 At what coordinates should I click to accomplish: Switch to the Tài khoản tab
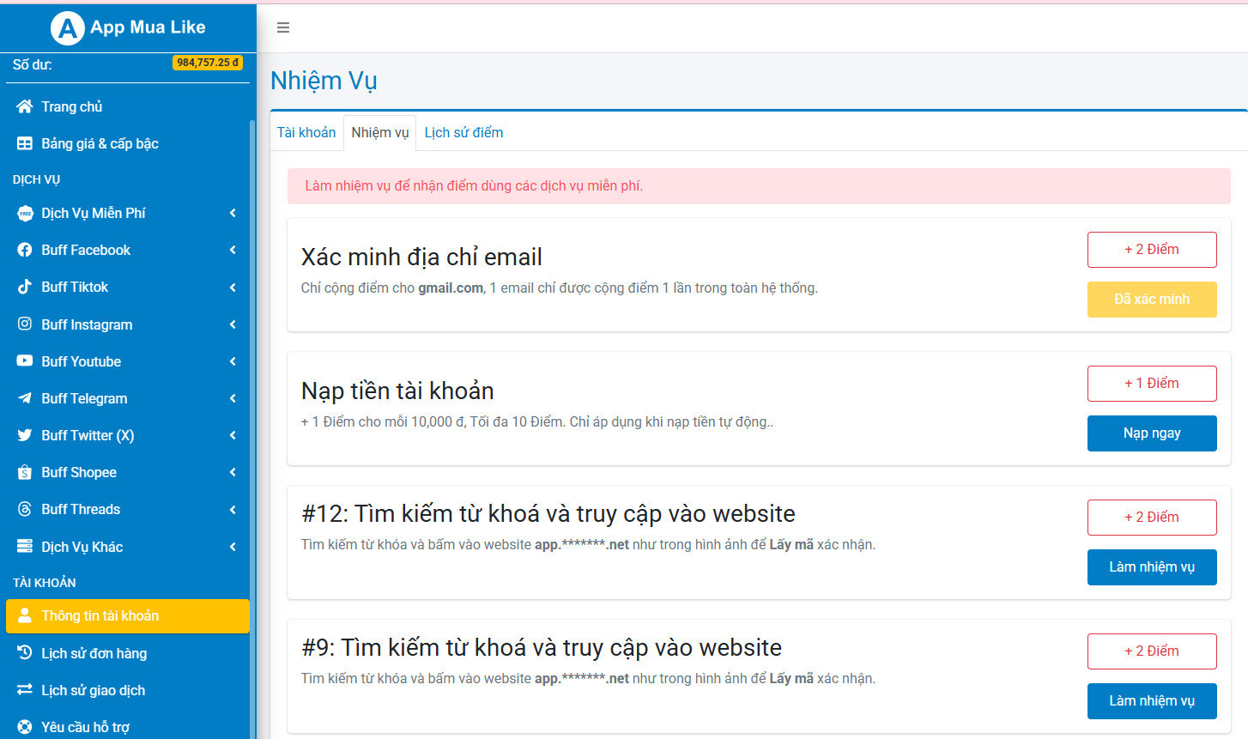tap(306, 132)
